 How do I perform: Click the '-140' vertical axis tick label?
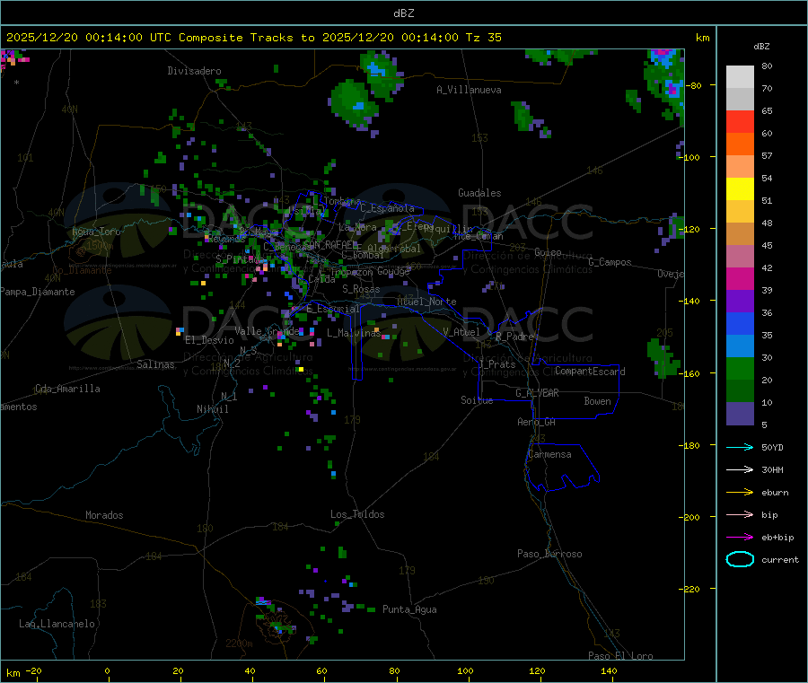click(691, 301)
